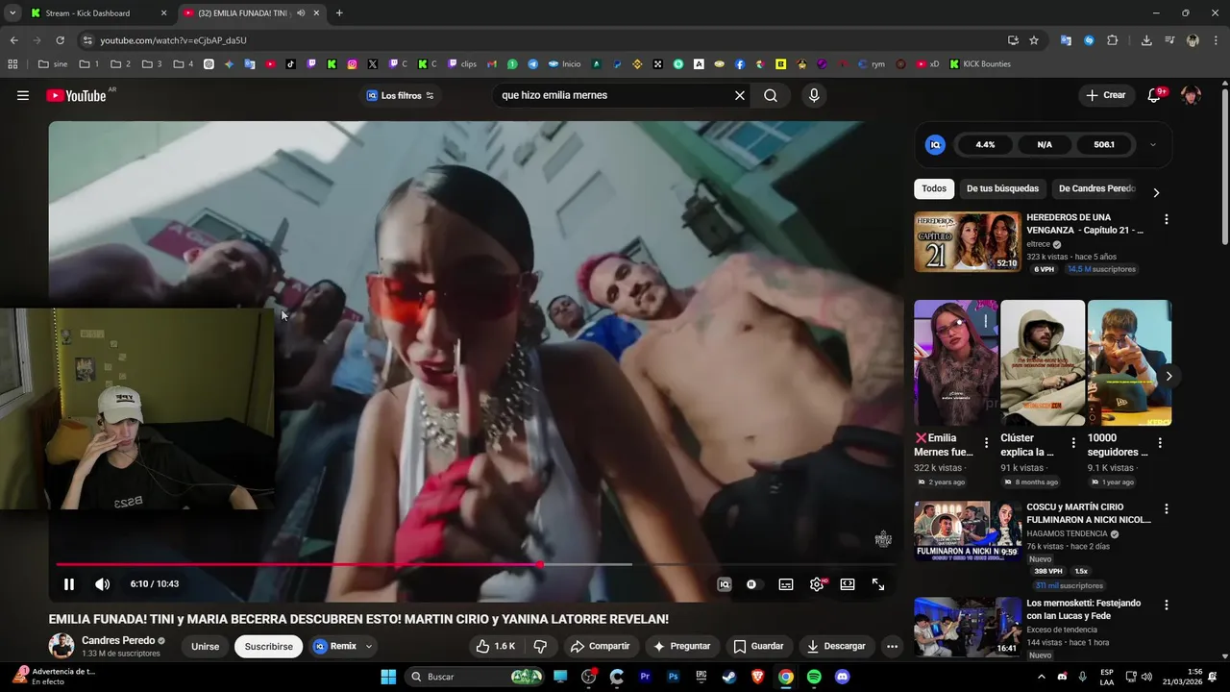Open the 'clips' bookmark

pyautogui.click(x=461, y=64)
